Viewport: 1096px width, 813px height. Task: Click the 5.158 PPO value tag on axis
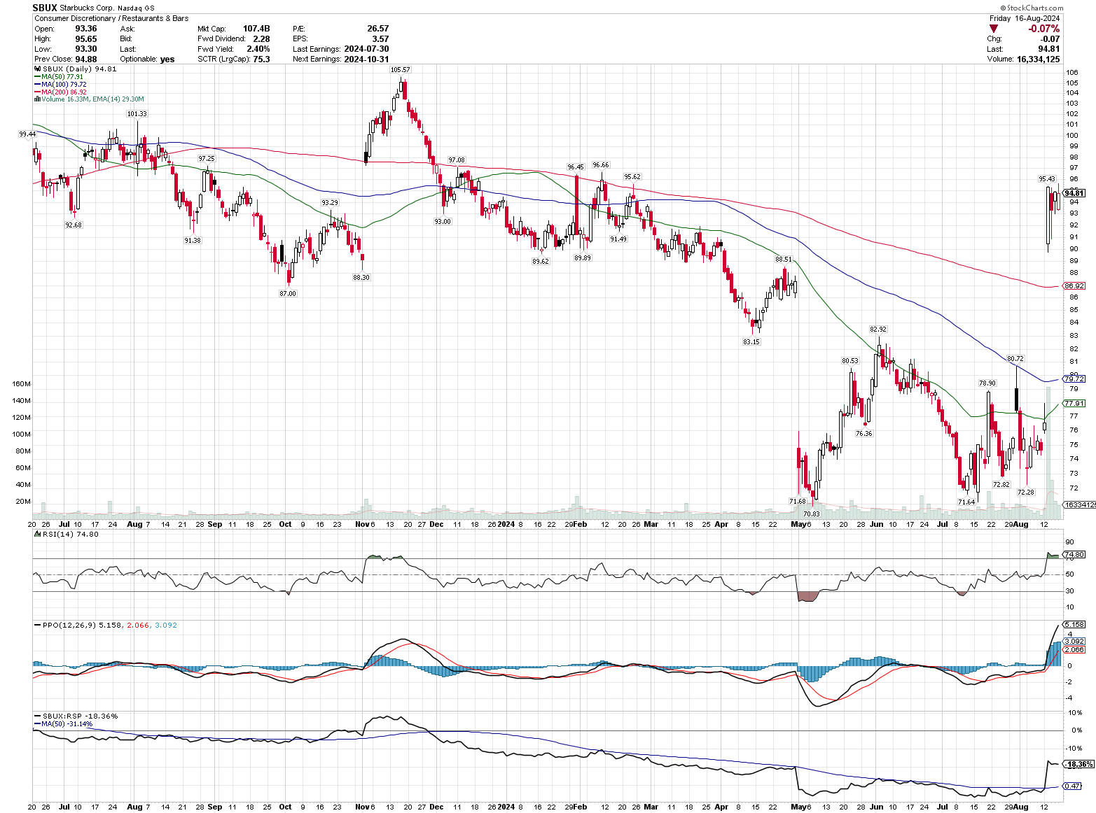click(x=1074, y=624)
